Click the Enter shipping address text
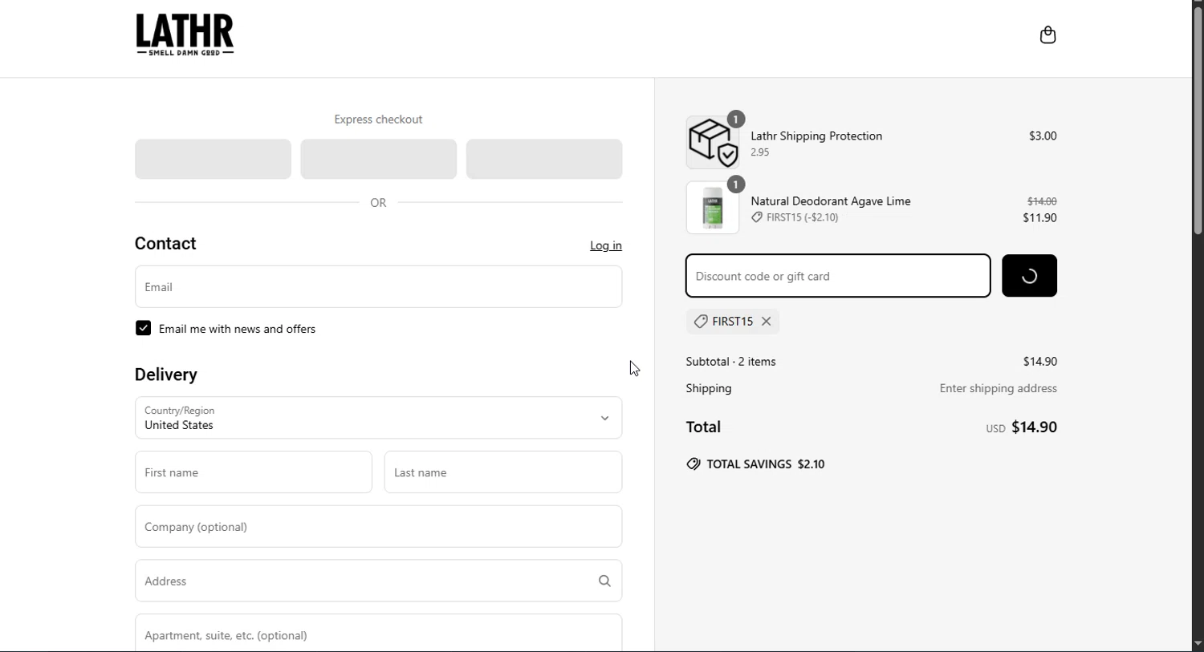Viewport: 1204px width, 652px height. point(999,388)
